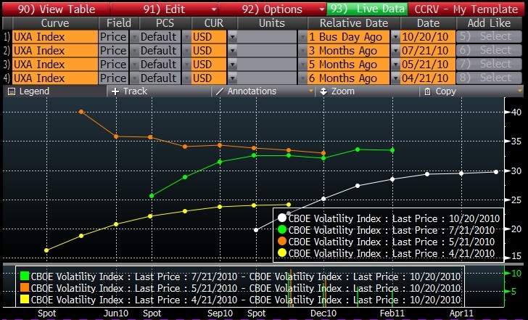The height and width of the screenshot is (320, 528).
Task: Open the 91) Edit menu
Action: pyautogui.click(x=165, y=9)
